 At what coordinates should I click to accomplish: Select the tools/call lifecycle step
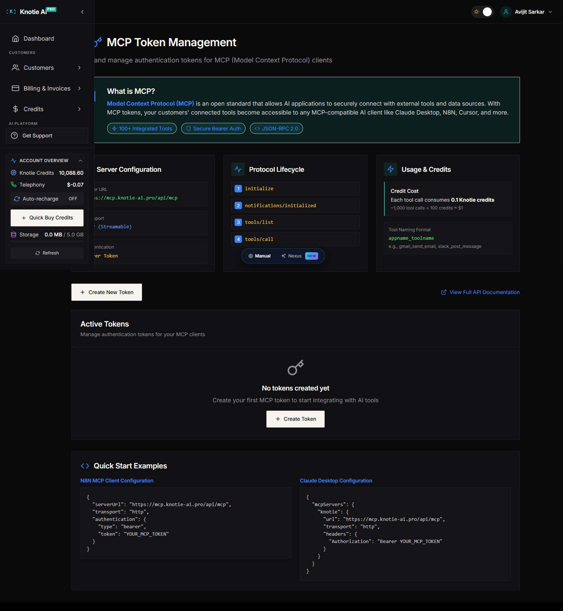click(296, 239)
